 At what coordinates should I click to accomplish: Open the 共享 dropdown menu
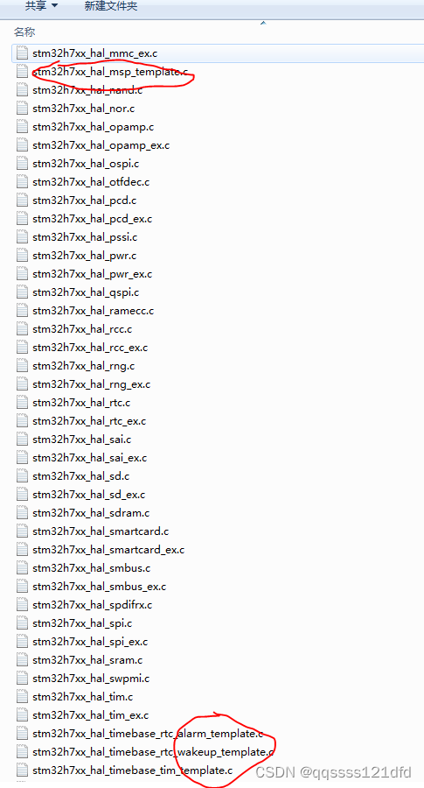42,6
